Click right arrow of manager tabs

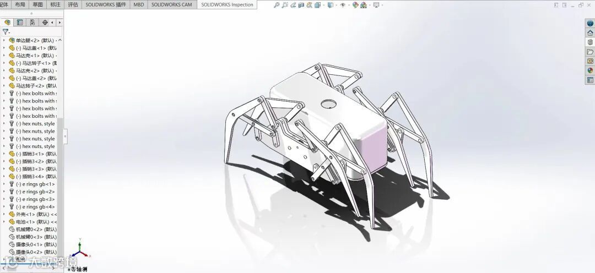(59, 23)
